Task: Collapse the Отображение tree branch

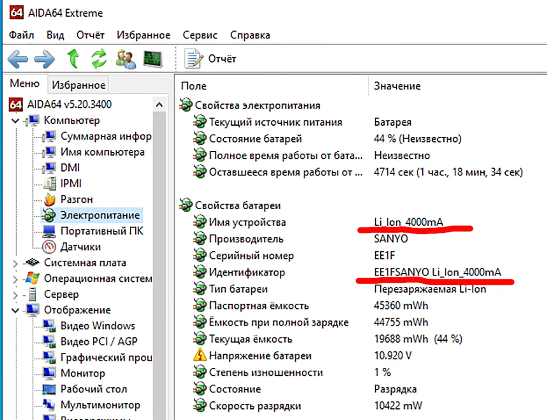Action: click(15, 310)
